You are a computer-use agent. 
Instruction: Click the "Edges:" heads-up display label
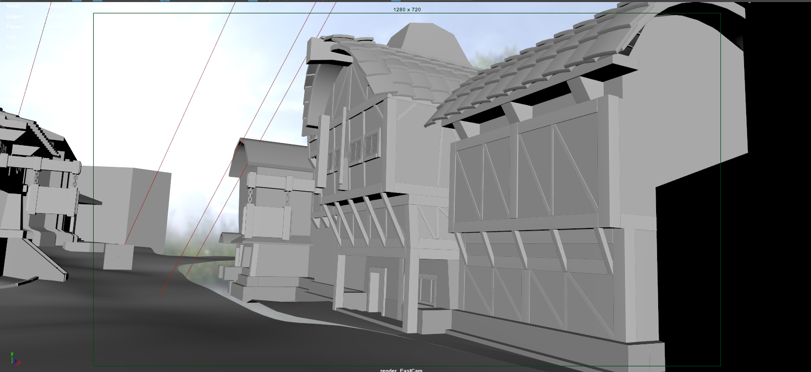pos(15,16)
